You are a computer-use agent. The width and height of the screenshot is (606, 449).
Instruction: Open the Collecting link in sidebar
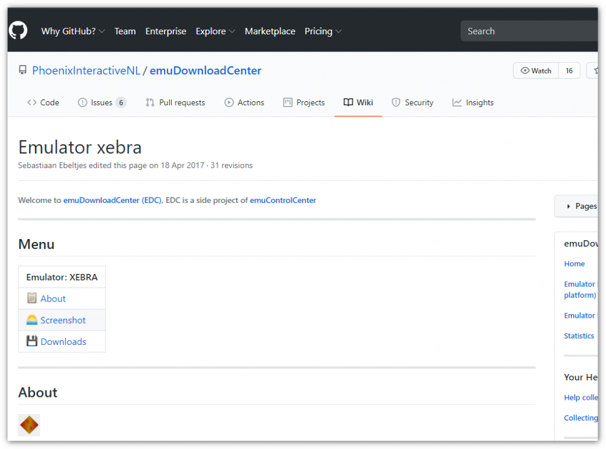coord(581,418)
